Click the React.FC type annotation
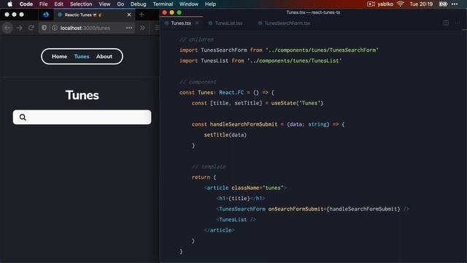 [231, 93]
